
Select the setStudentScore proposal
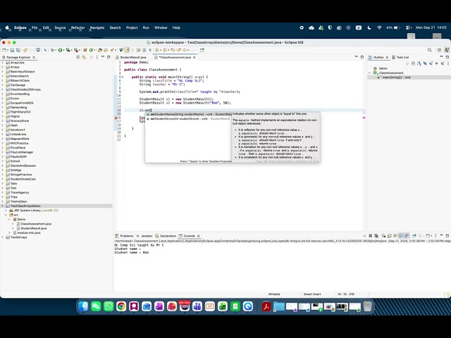pyautogui.click(x=188, y=119)
